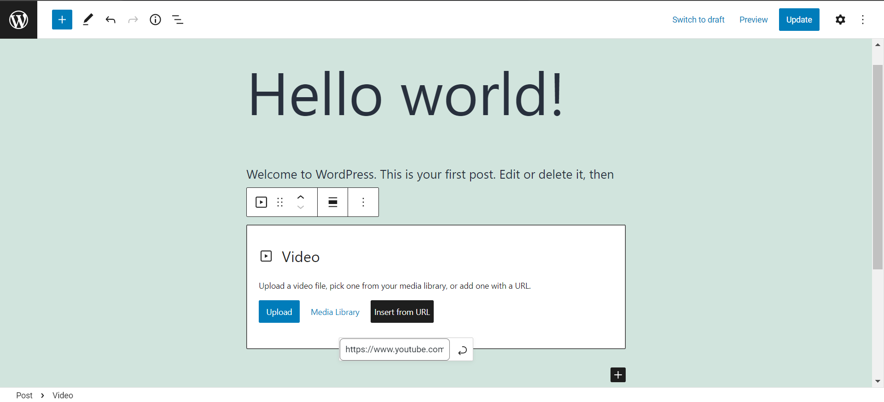884x402 pixels.
Task: Open the block alignment control
Action: pyautogui.click(x=333, y=202)
